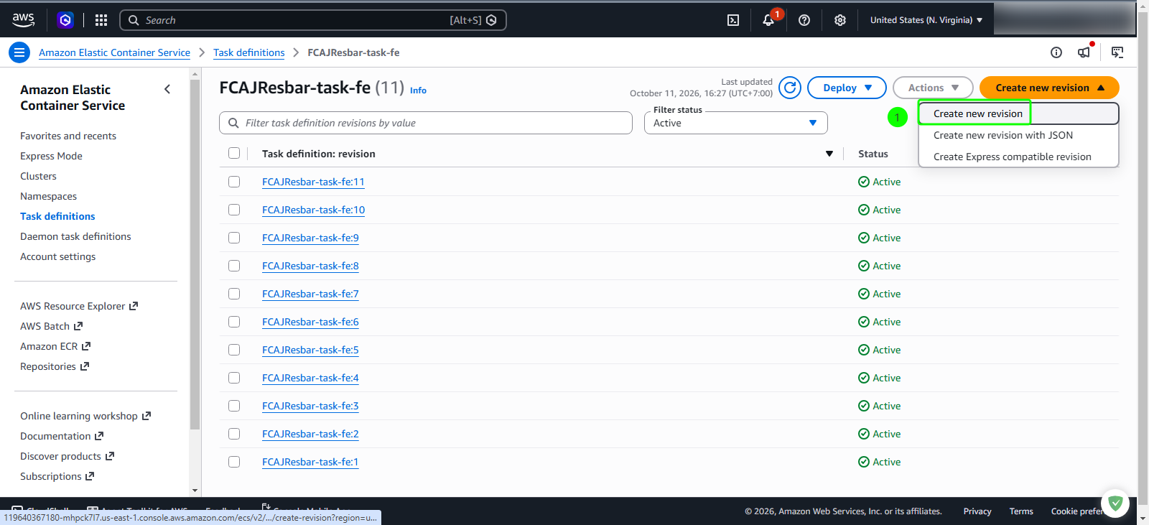
Task: Open the FCAJResbar-task-fe:7 revision link
Action: 310,294
